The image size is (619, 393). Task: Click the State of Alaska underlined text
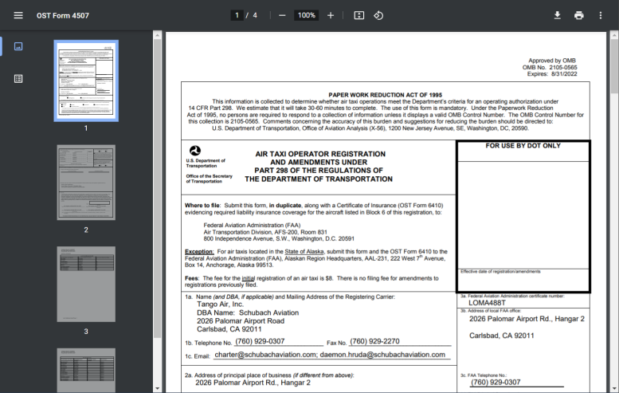coord(304,252)
